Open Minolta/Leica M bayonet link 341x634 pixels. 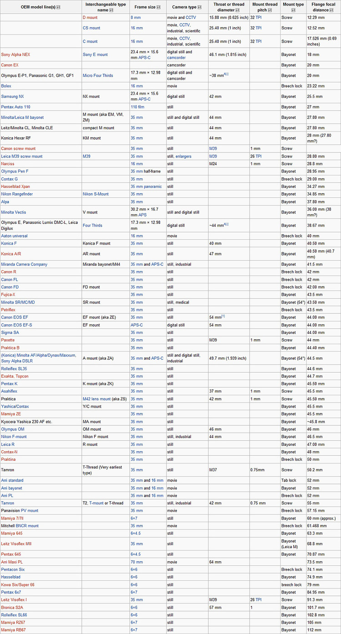point(22,117)
